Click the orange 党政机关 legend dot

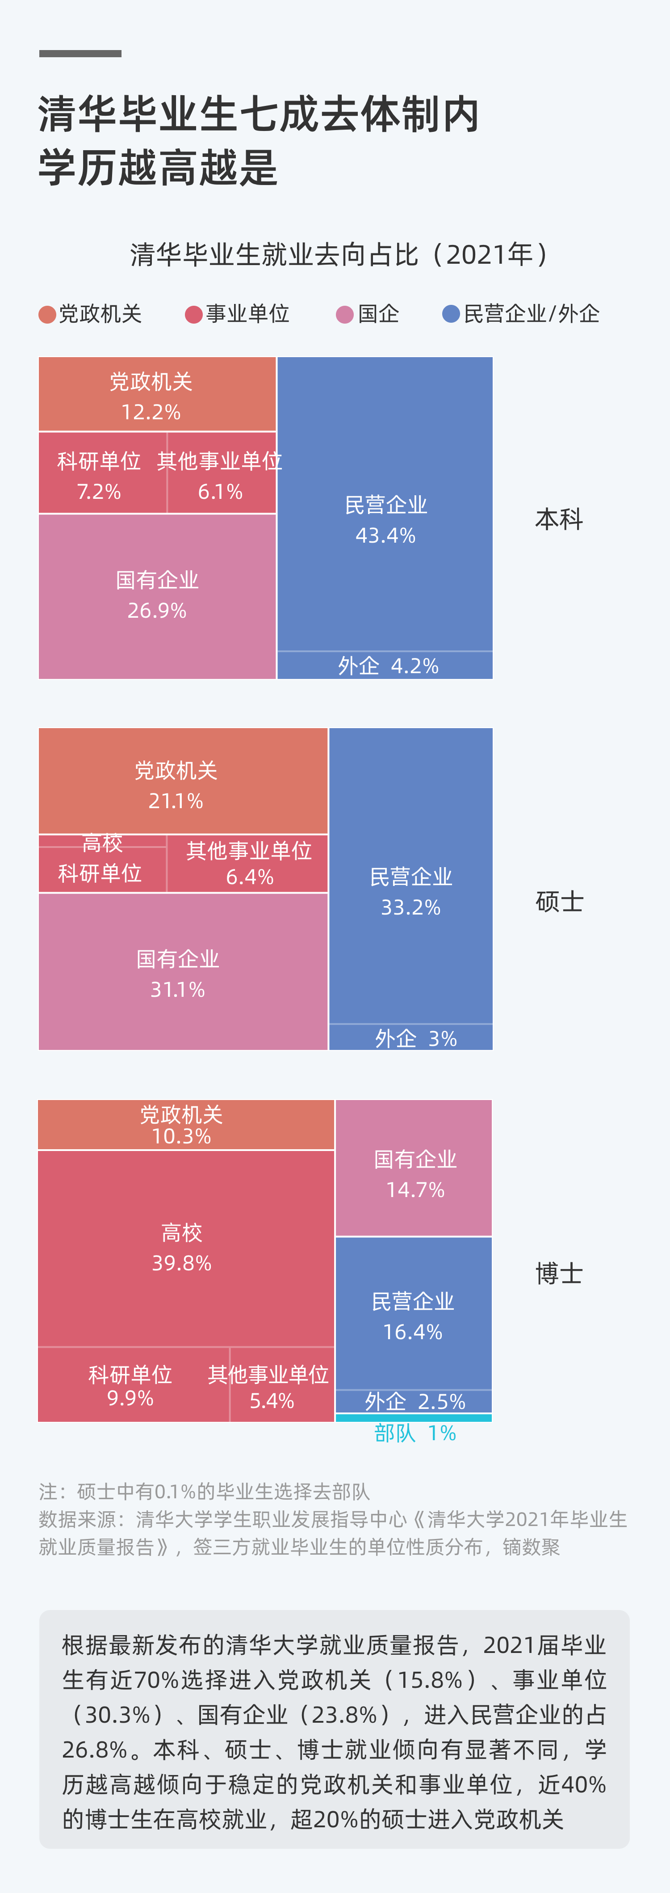tap(48, 315)
